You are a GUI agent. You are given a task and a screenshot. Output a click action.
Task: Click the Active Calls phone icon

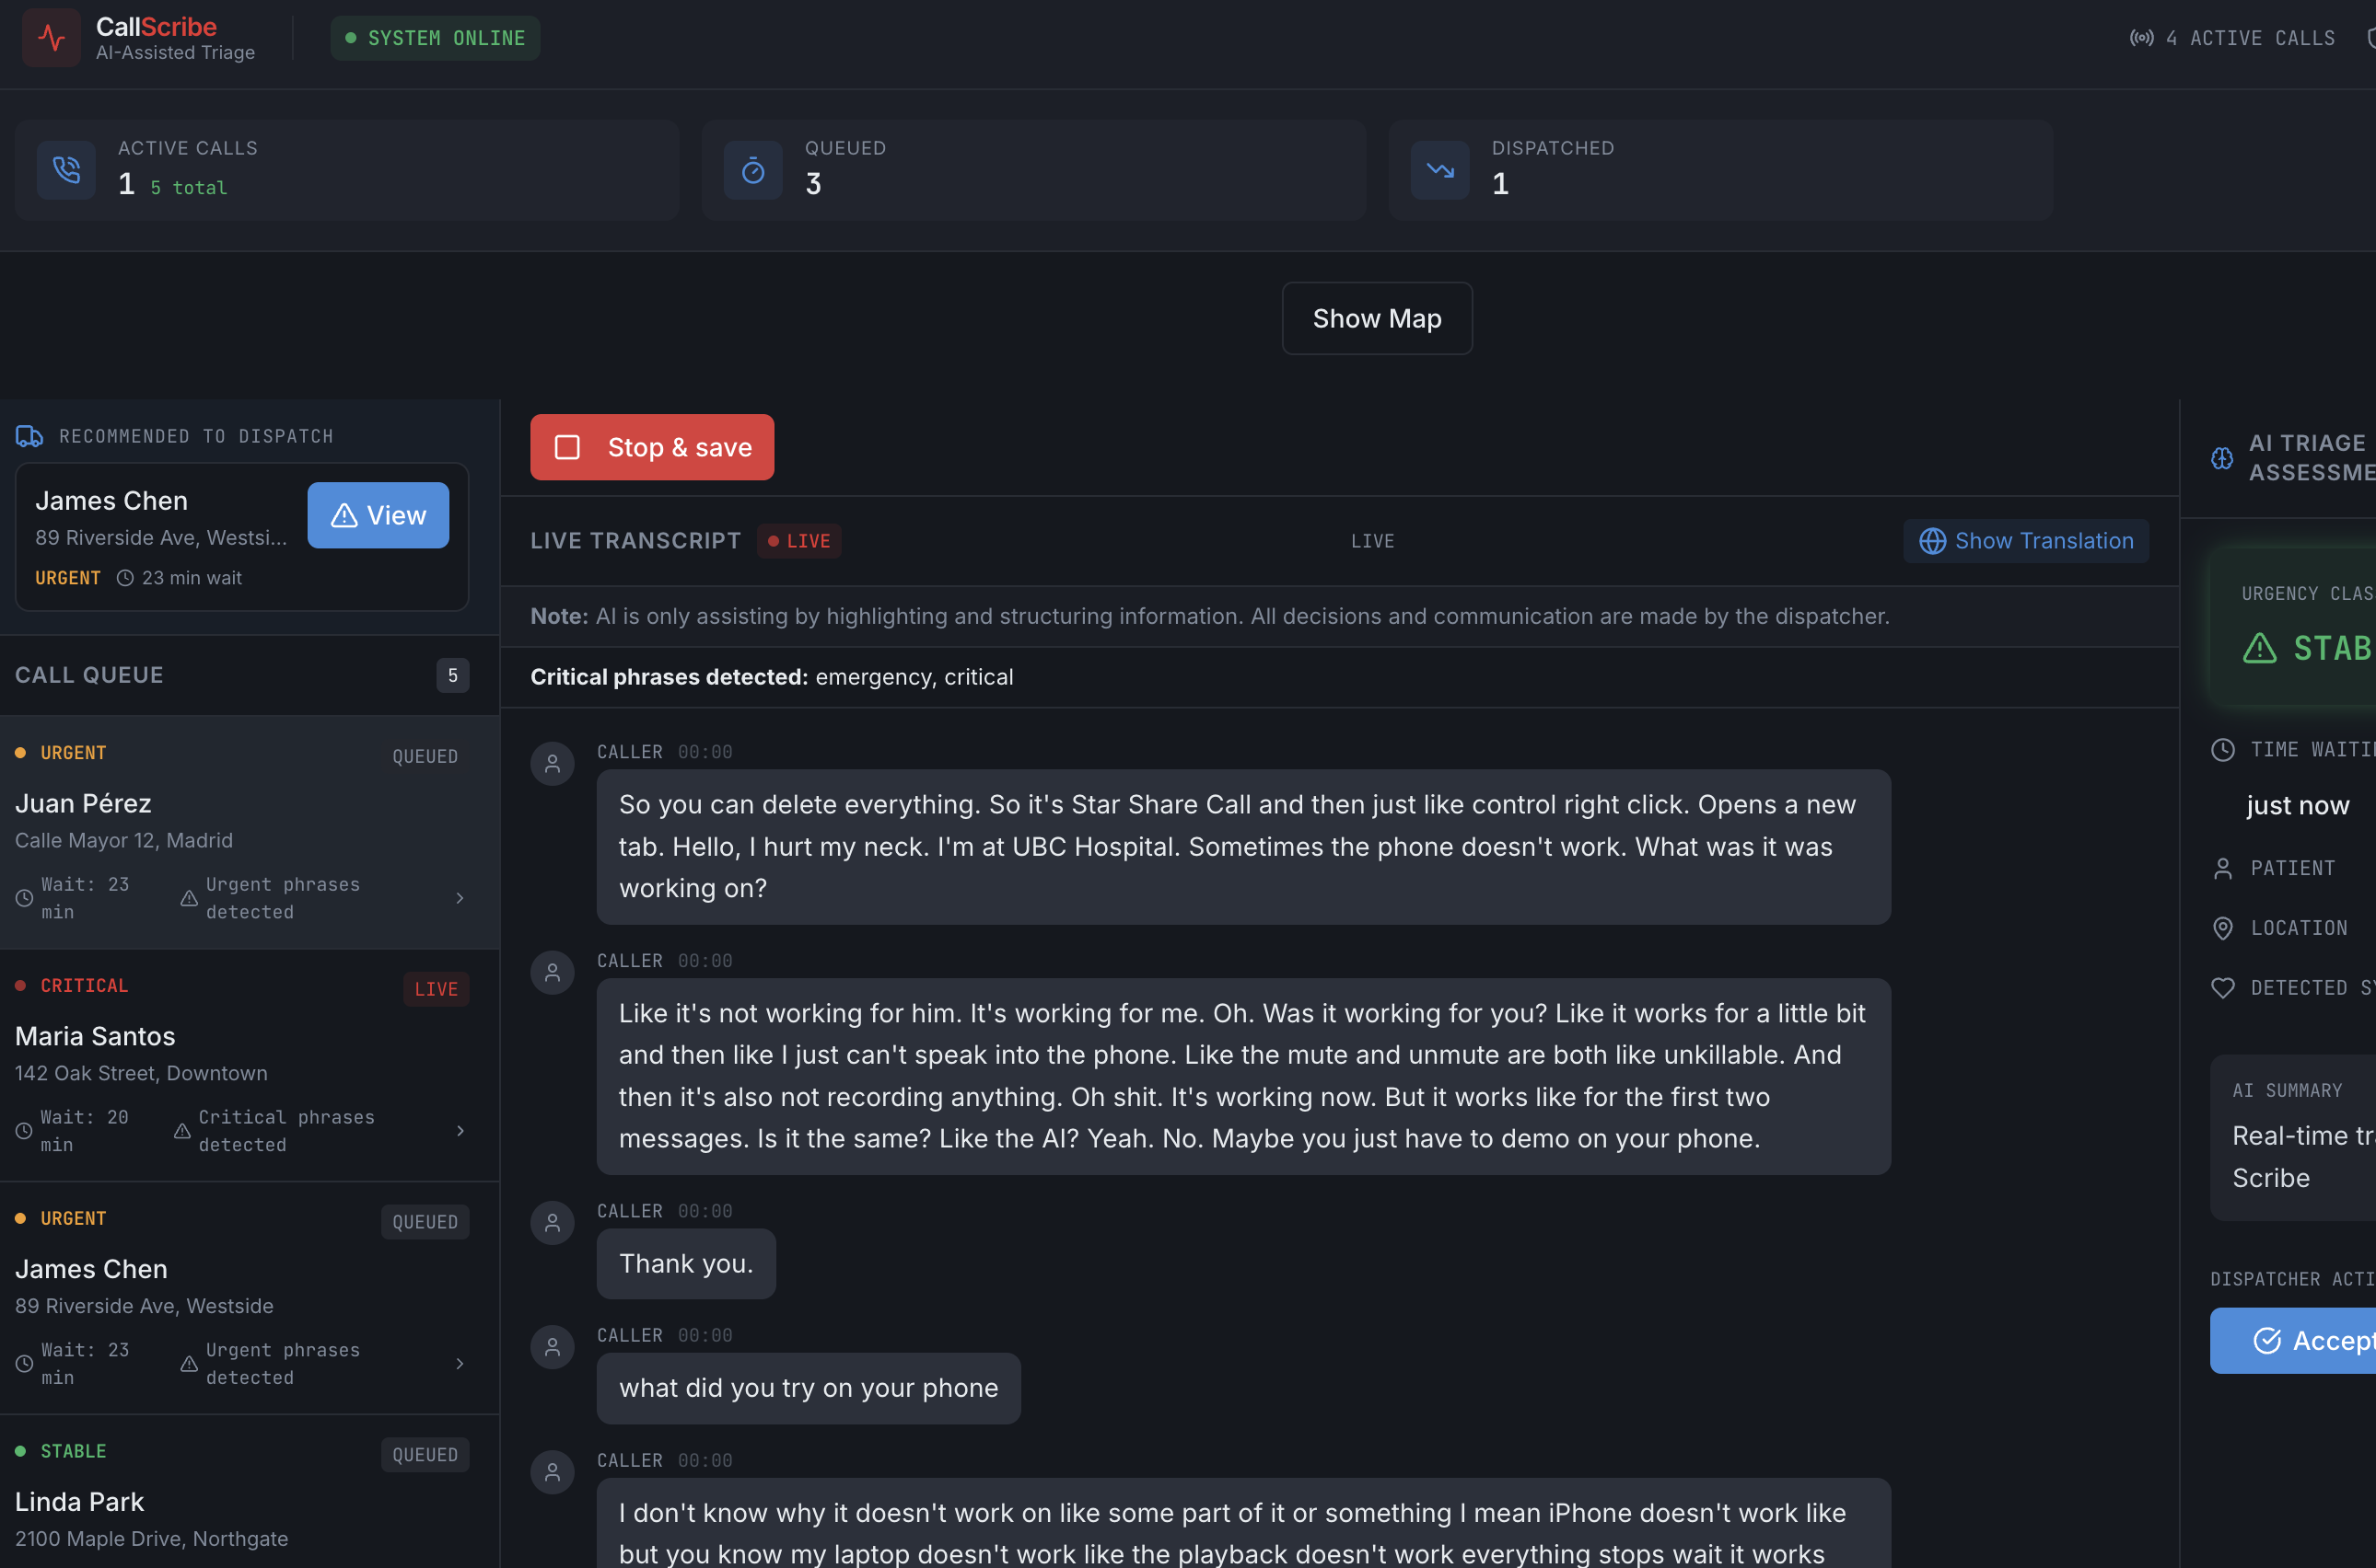[x=66, y=170]
